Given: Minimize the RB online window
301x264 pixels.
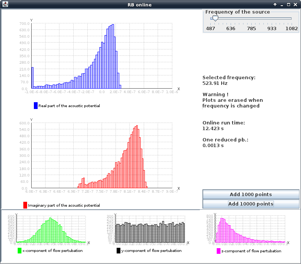Looking at the screenshot, I should [x=282, y=5].
